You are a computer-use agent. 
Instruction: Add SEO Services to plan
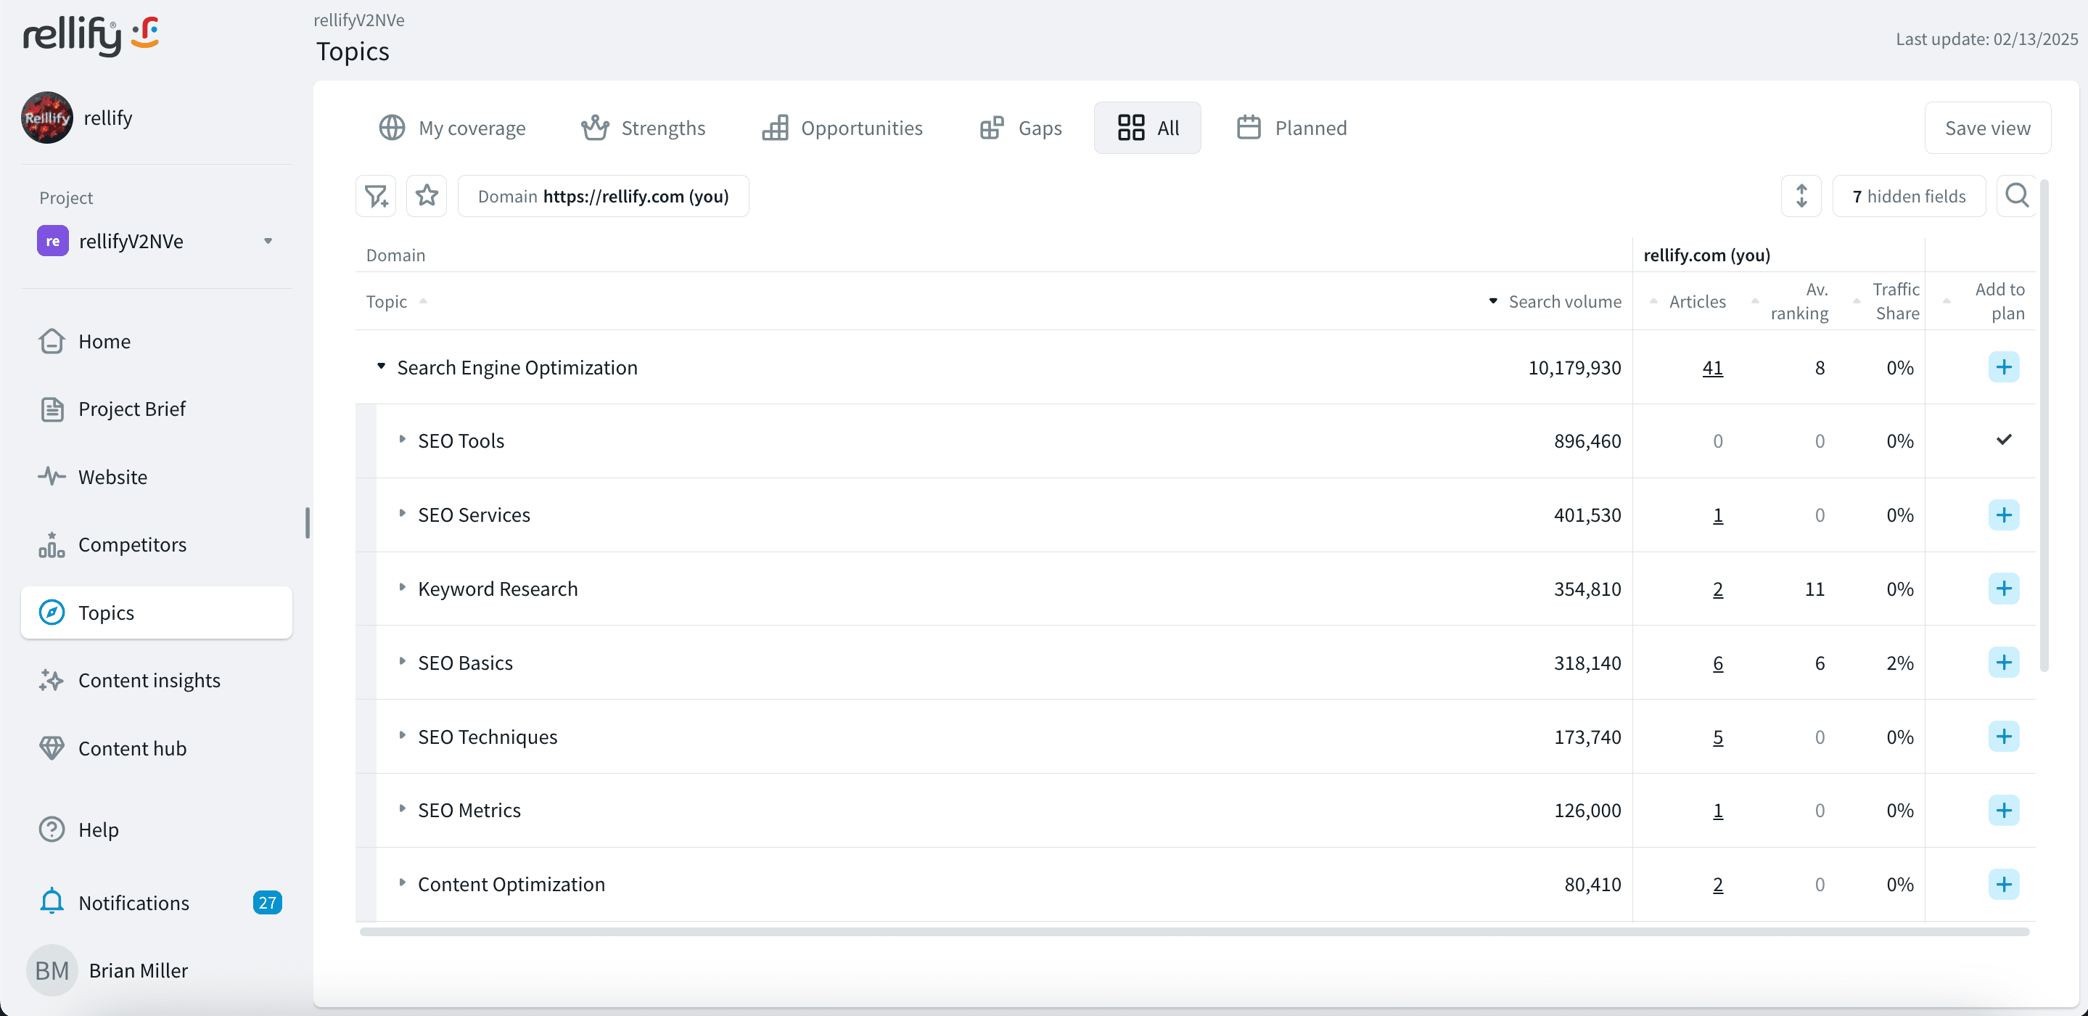click(x=2003, y=515)
